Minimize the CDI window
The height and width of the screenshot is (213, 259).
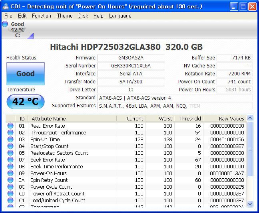coord(233,7)
